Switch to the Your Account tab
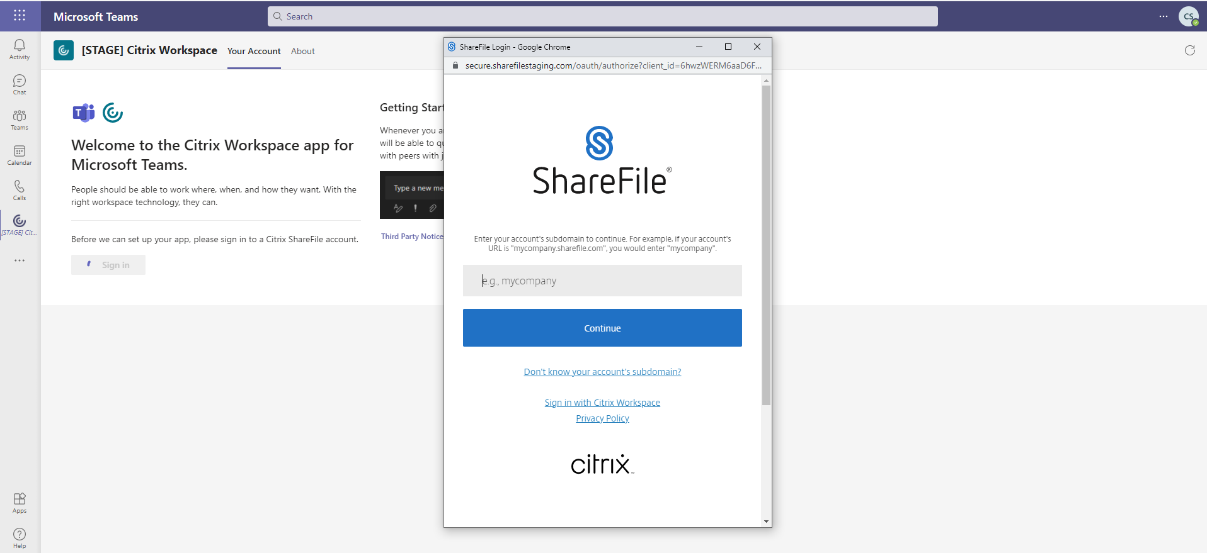This screenshot has height=553, width=1207. 254,51
